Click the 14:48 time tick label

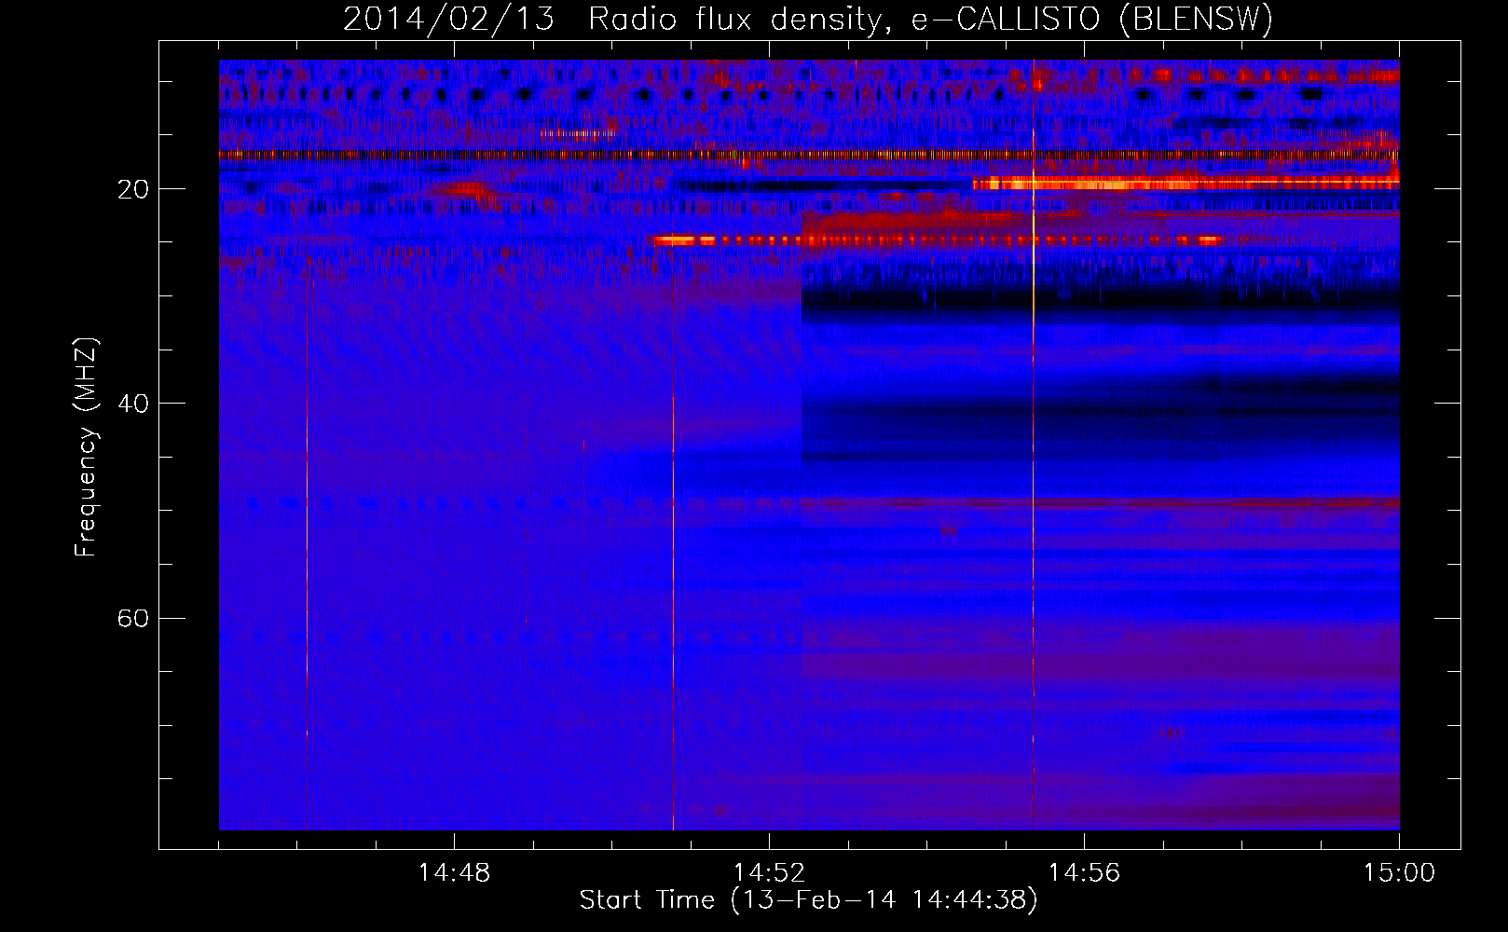pyautogui.click(x=454, y=873)
